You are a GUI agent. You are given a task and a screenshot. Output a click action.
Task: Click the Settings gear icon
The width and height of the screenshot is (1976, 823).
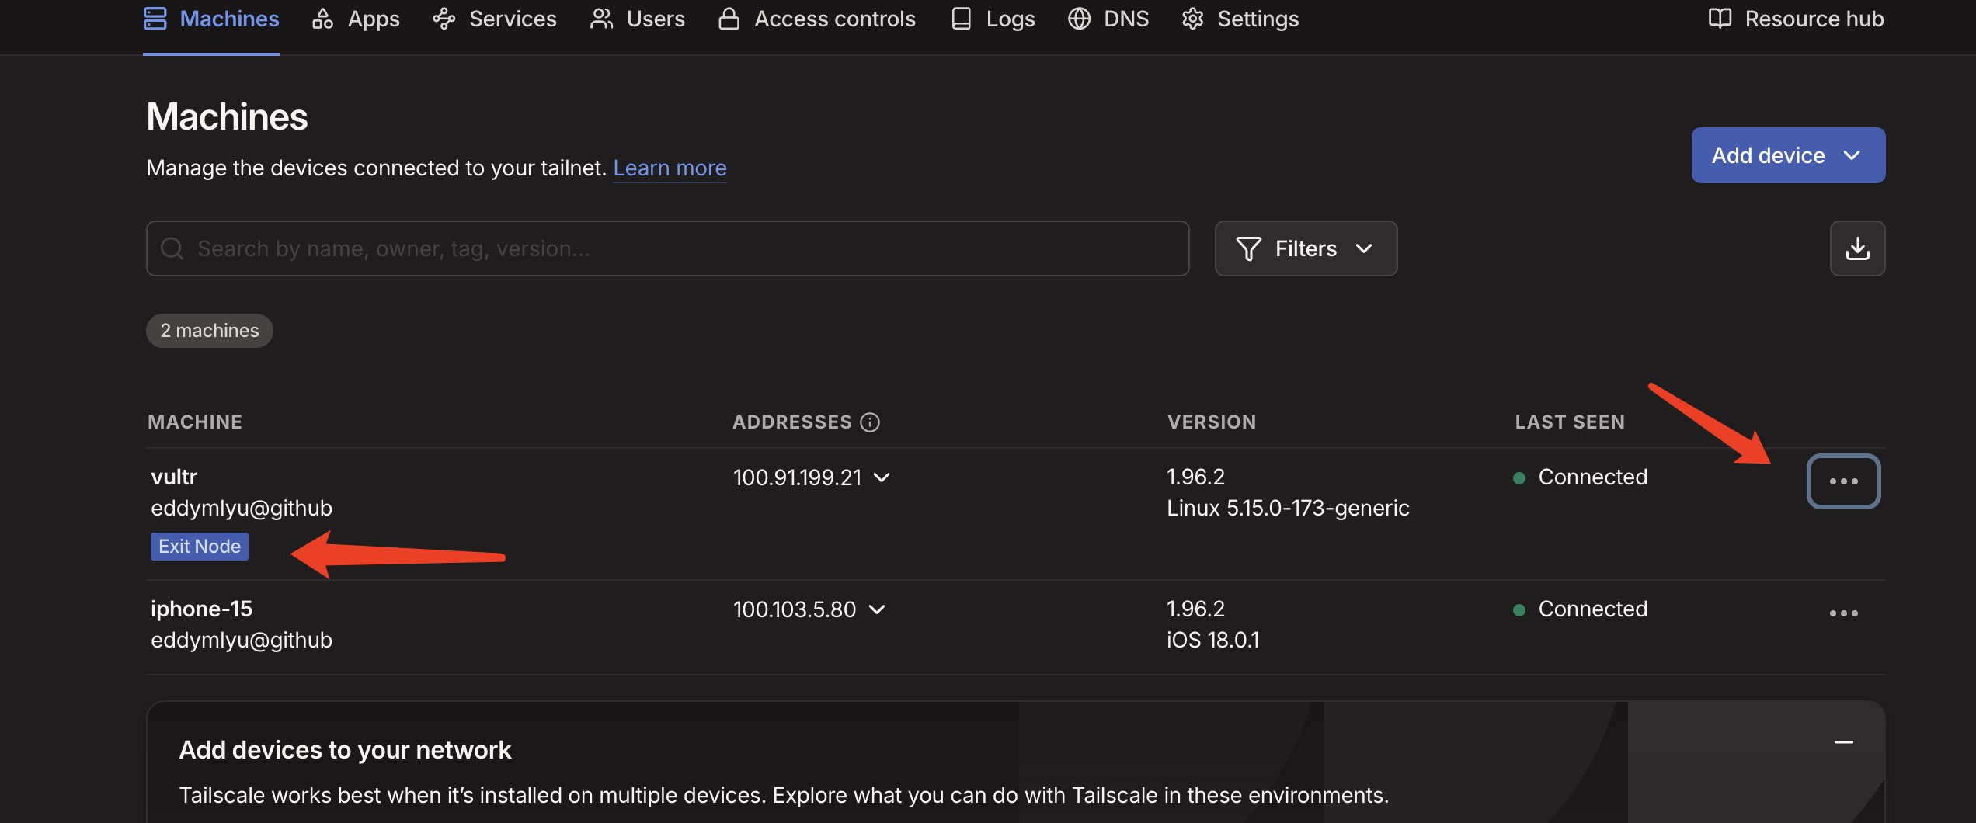pyautogui.click(x=1192, y=19)
